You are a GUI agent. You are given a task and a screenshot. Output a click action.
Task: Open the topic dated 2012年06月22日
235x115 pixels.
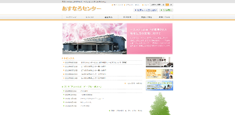pyautogui.click(x=93, y=74)
